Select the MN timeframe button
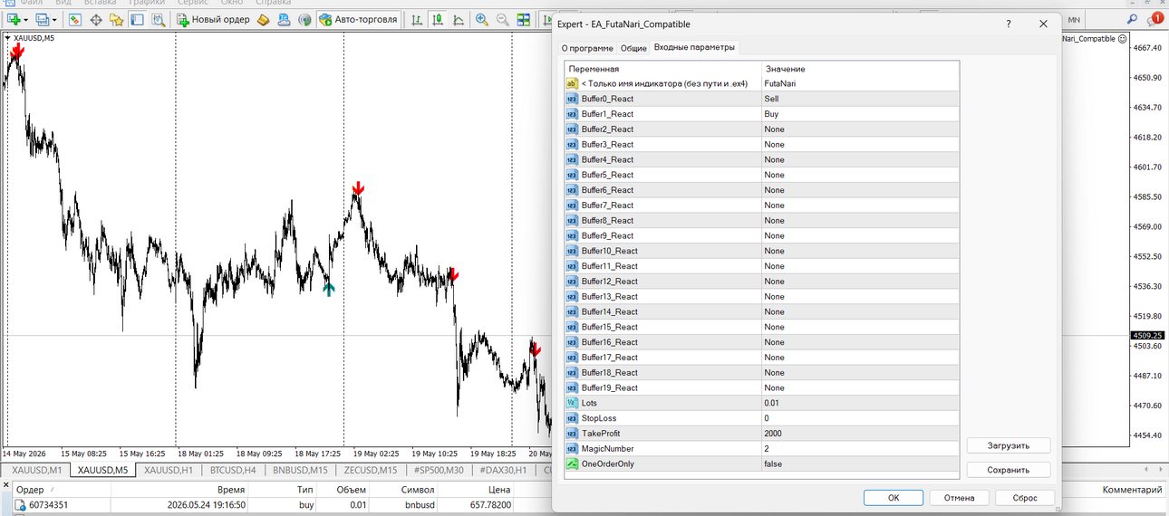 coord(1074,19)
